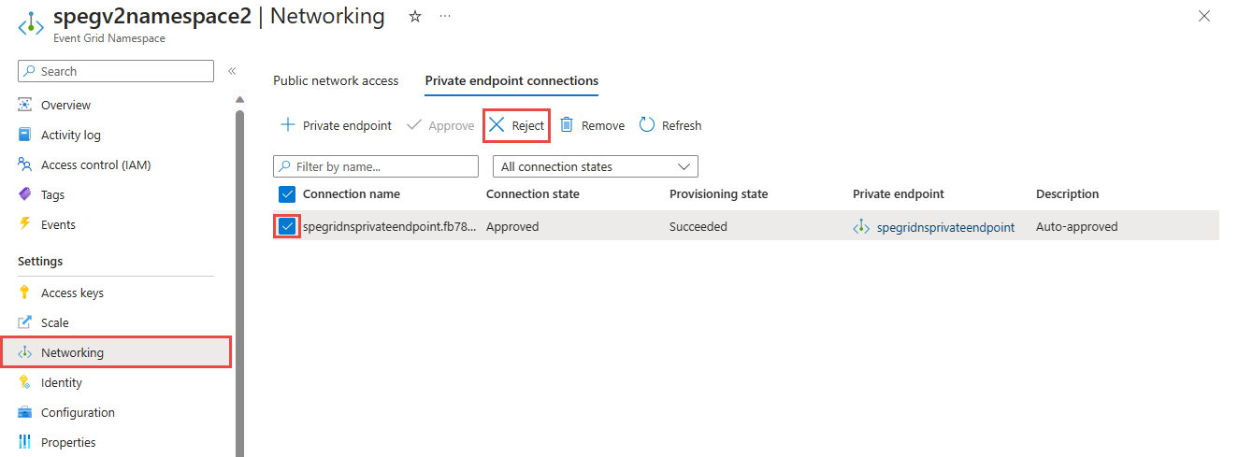Open the All connection states dropdown
This screenshot has width=1238, height=457.
click(x=595, y=166)
